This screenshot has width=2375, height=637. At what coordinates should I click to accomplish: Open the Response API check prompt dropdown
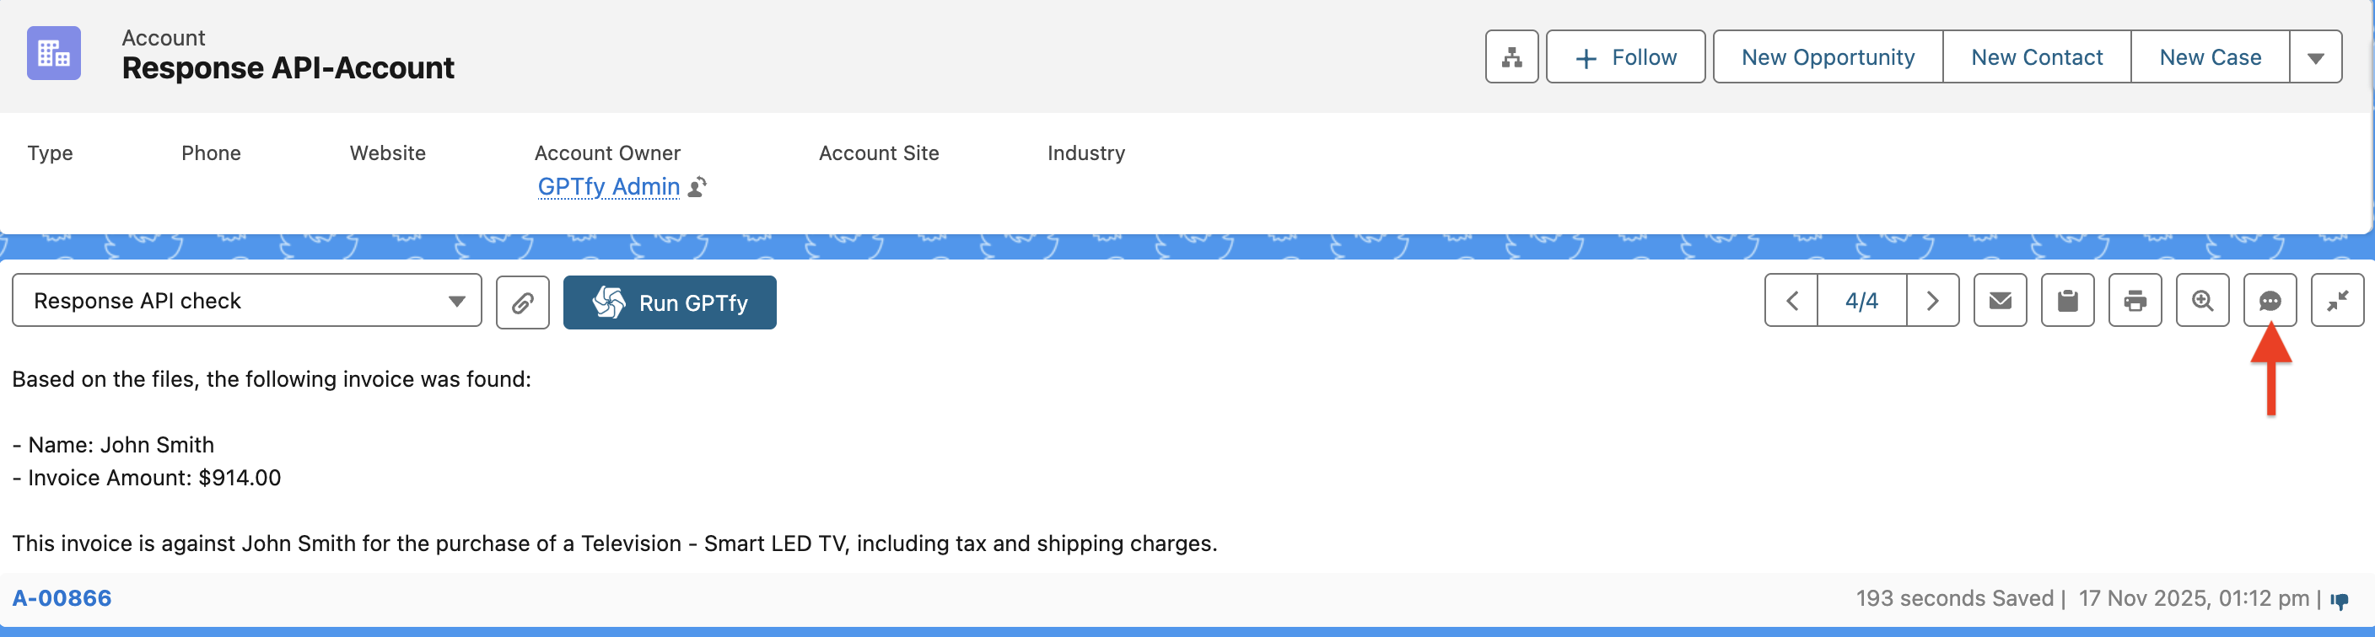pos(246,301)
